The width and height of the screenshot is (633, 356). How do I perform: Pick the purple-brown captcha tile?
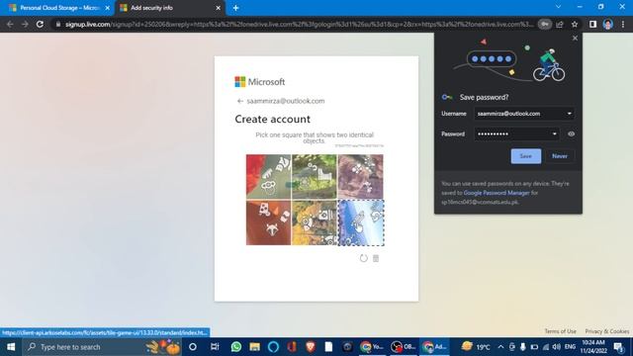coord(360,176)
